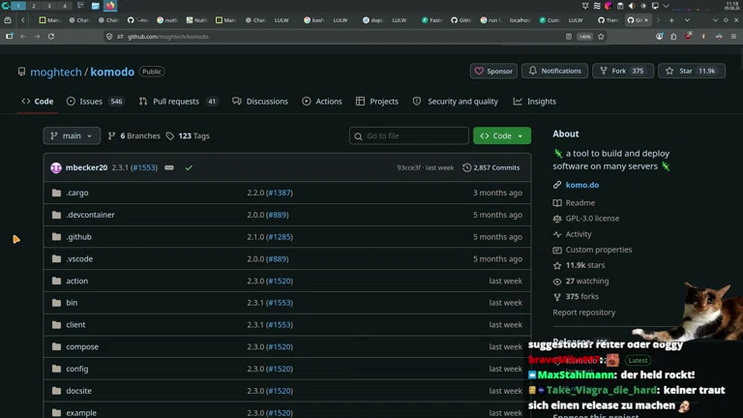The image size is (743, 418).
Task: Click the volume speaker tray icon
Action: click(632, 6)
